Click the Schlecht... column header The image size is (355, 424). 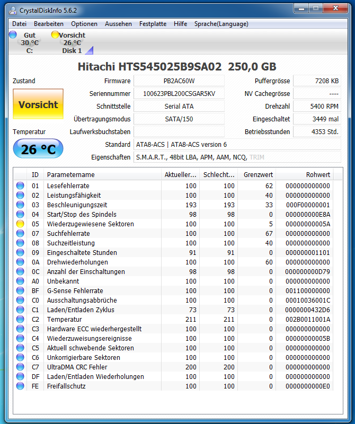tap(219, 175)
